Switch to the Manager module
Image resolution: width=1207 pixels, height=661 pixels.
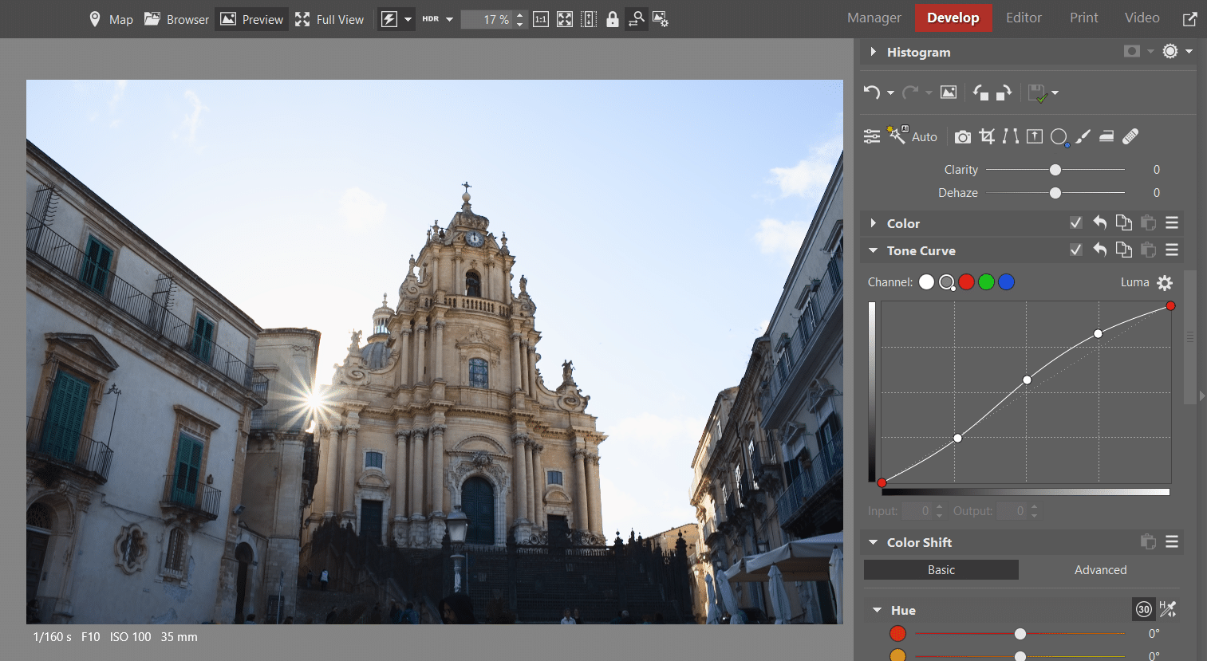874,18
